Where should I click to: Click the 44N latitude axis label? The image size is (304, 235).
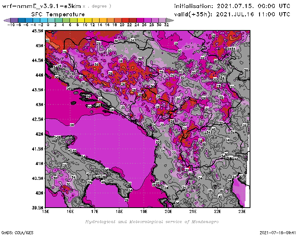click(39, 75)
